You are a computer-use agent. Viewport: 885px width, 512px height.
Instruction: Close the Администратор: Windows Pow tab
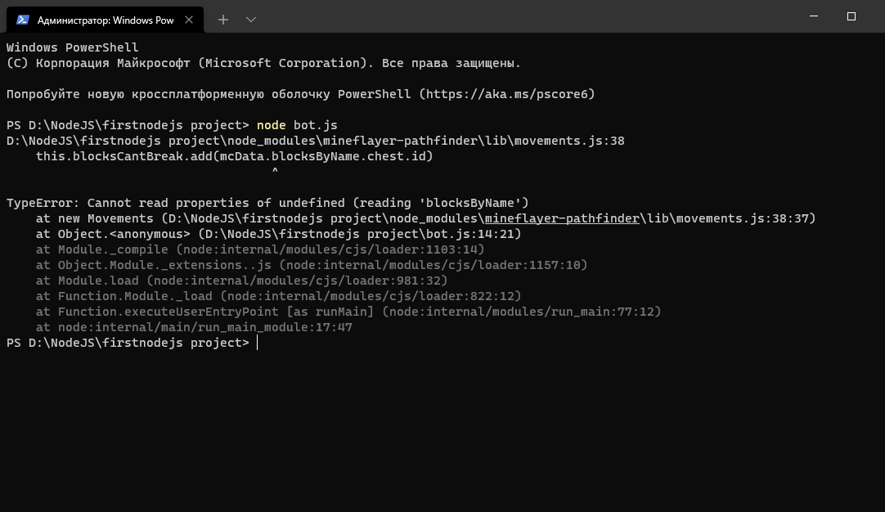(188, 19)
